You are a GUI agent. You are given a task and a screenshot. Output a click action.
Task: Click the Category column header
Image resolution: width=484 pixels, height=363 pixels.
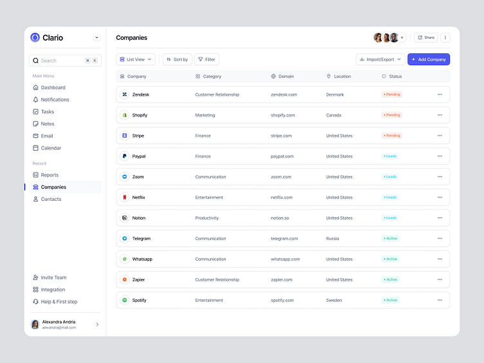[209, 77]
